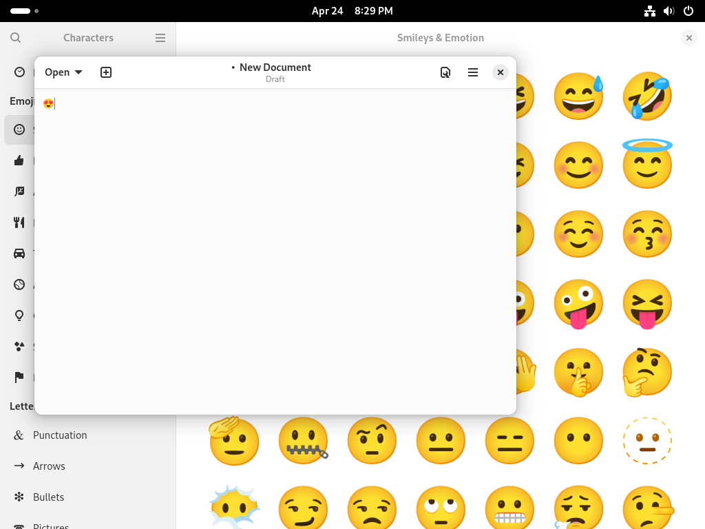
Task: Pick the zany face emoji
Action: coord(578,304)
